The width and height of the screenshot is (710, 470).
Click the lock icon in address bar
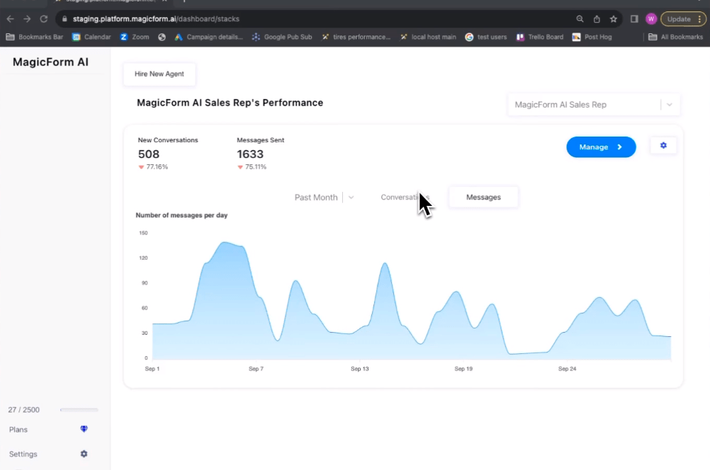click(x=64, y=19)
